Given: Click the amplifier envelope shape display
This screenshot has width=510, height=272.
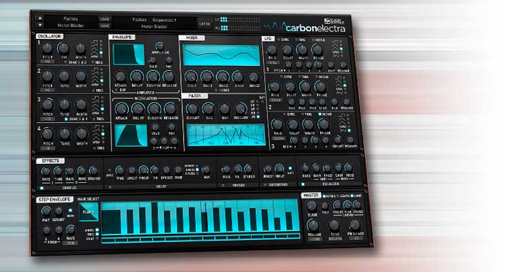Looking at the screenshot, I should point(129,54).
